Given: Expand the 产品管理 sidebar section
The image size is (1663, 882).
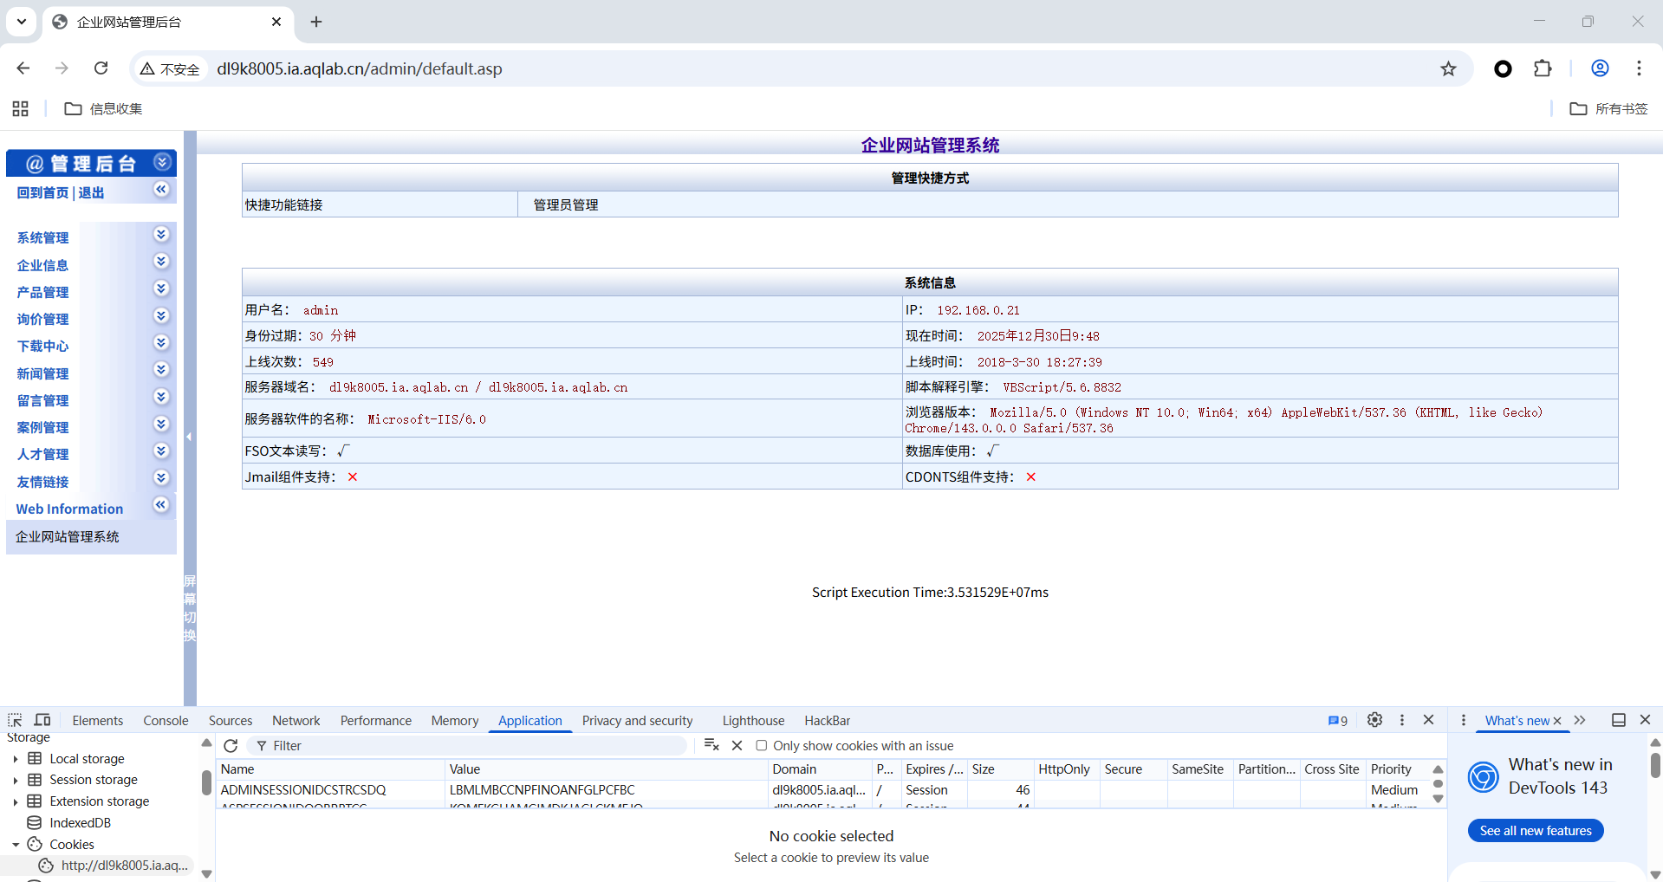Looking at the screenshot, I should click(x=161, y=289).
